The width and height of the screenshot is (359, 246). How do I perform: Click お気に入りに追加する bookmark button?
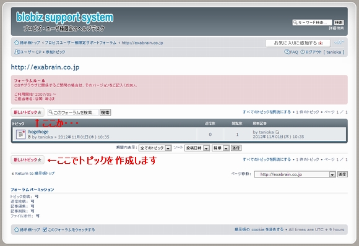click(x=298, y=43)
